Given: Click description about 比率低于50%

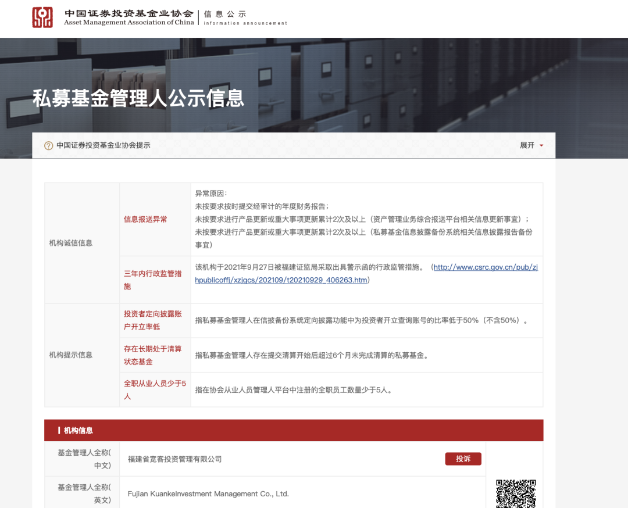Looking at the screenshot, I should tap(362, 320).
